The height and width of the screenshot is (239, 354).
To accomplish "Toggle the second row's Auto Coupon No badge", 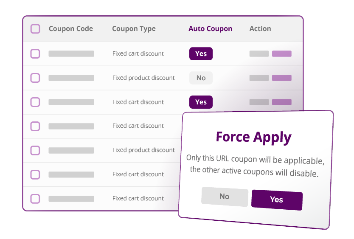I will [201, 78].
